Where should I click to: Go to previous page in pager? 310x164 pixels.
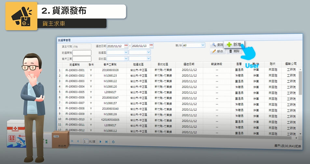(78, 142)
